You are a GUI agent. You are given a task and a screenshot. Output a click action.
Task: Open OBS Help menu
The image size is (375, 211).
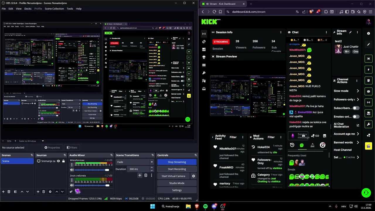tap(79, 9)
